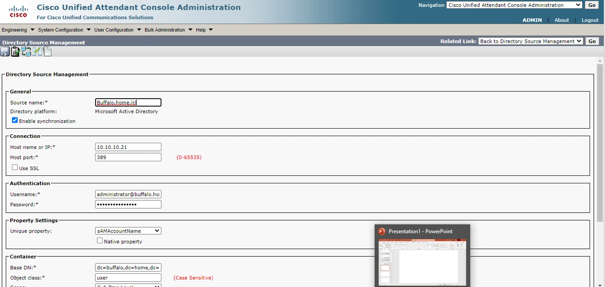Click the Host name or IP field

coord(128,147)
